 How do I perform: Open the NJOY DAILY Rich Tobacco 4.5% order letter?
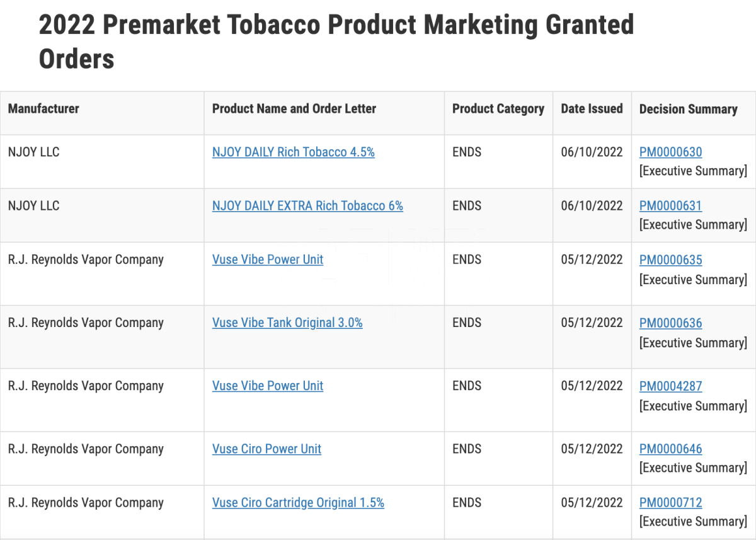coord(294,152)
